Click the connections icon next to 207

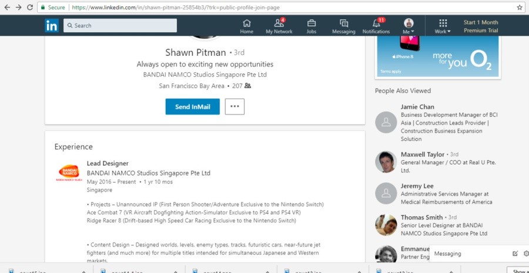[247, 86]
